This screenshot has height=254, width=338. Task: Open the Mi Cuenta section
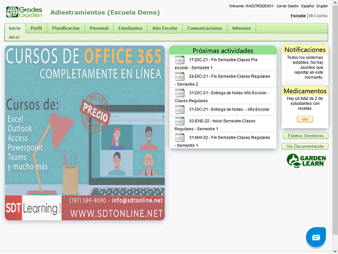[318, 16]
